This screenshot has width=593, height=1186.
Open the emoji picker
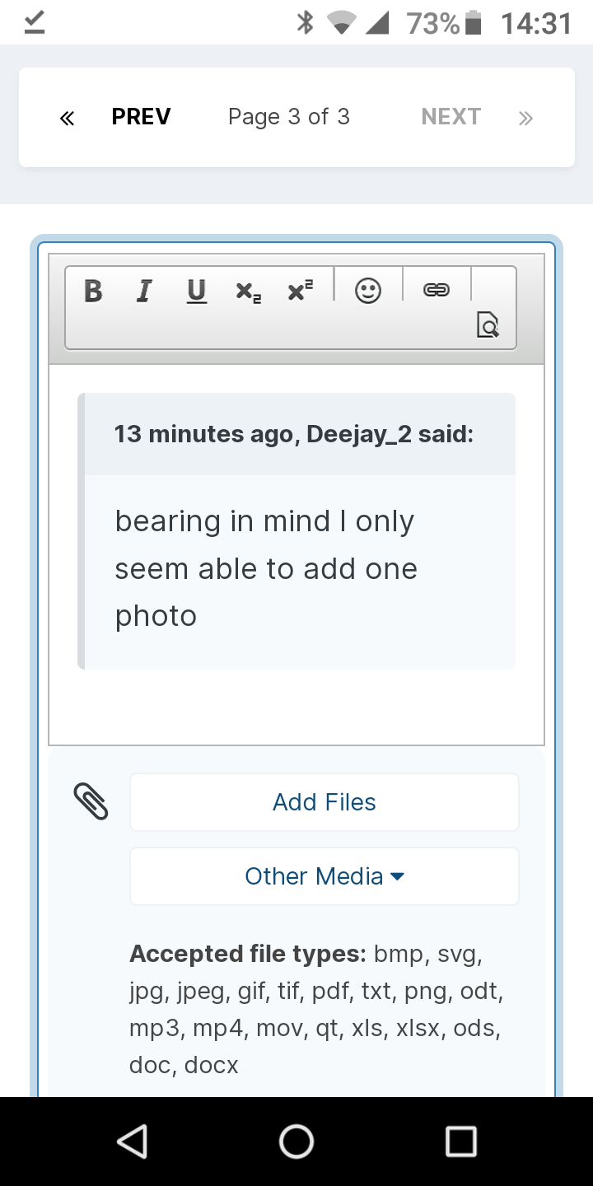pos(368,291)
